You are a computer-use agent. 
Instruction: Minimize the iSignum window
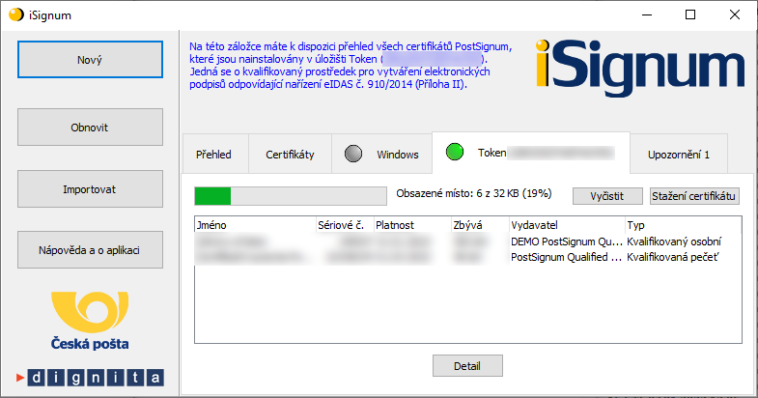click(x=647, y=15)
